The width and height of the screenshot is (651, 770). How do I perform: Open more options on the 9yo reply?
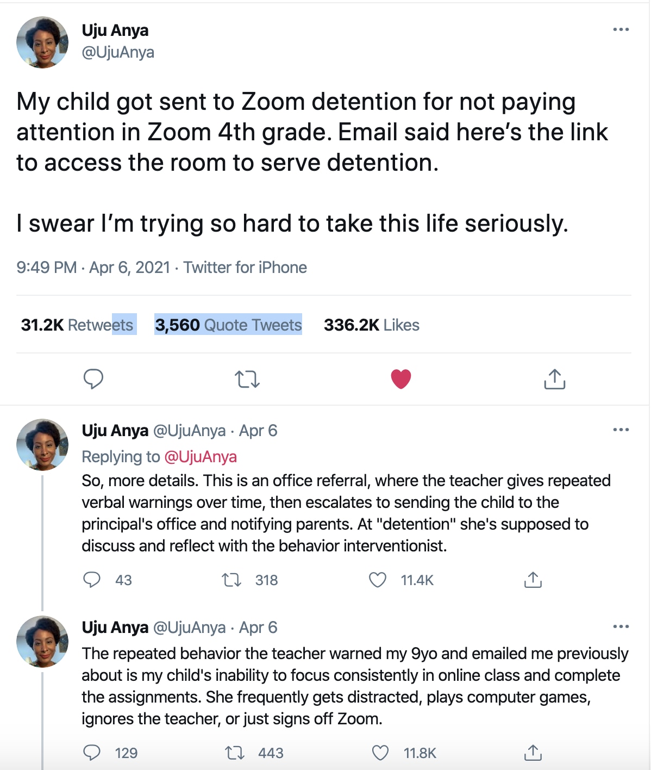pos(621,626)
